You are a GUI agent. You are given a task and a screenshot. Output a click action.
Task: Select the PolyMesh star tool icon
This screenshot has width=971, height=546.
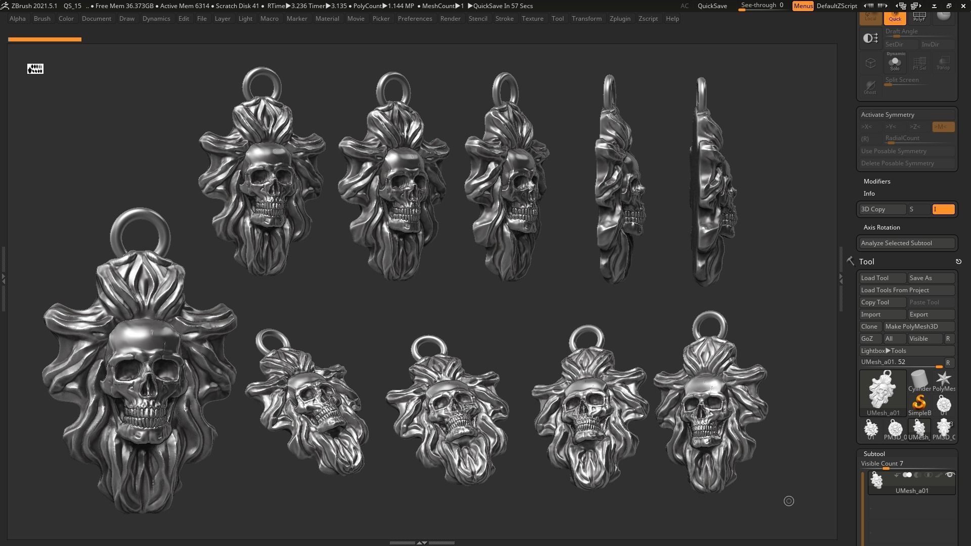(x=943, y=380)
